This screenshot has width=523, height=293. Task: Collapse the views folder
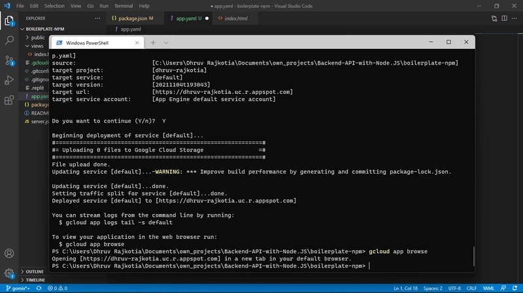37,46
